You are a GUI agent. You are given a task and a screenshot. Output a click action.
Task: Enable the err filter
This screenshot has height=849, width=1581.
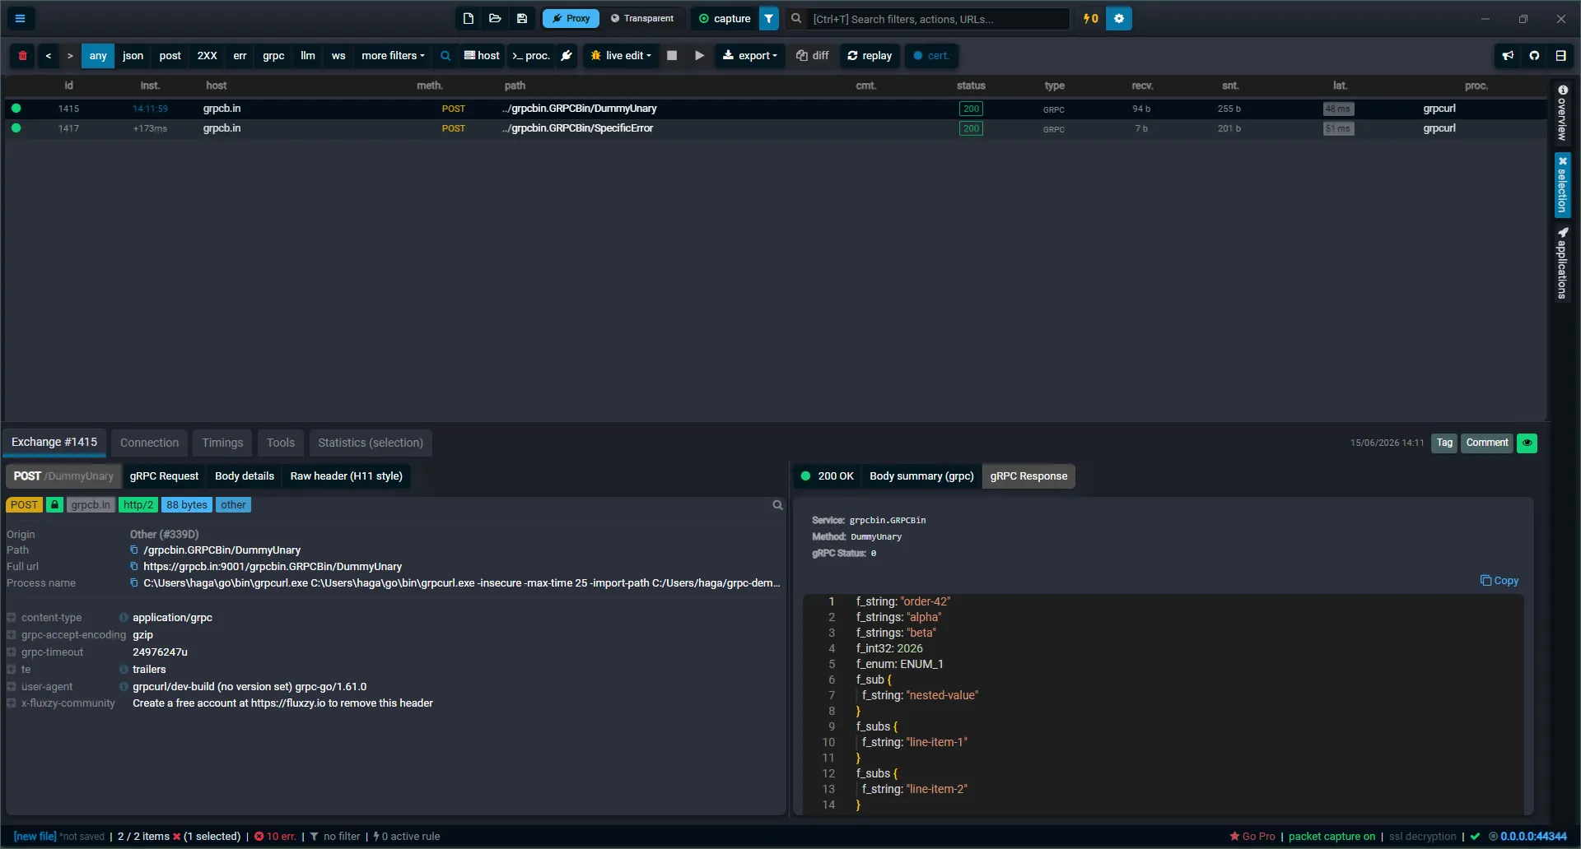(x=240, y=55)
